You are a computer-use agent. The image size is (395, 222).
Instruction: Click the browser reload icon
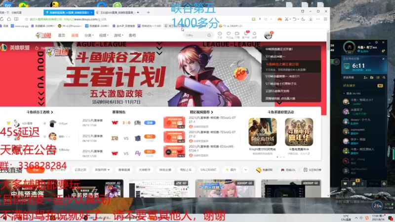coord(2,19)
